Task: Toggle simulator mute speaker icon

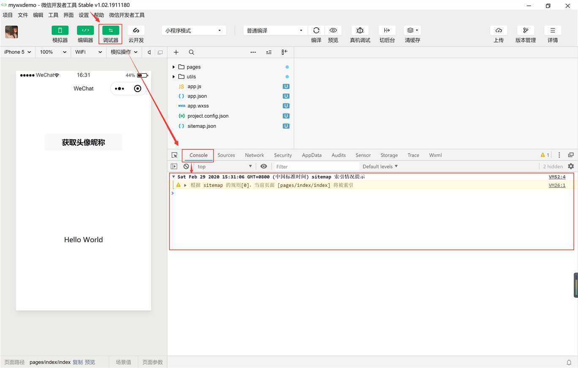Action: pos(149,52)
